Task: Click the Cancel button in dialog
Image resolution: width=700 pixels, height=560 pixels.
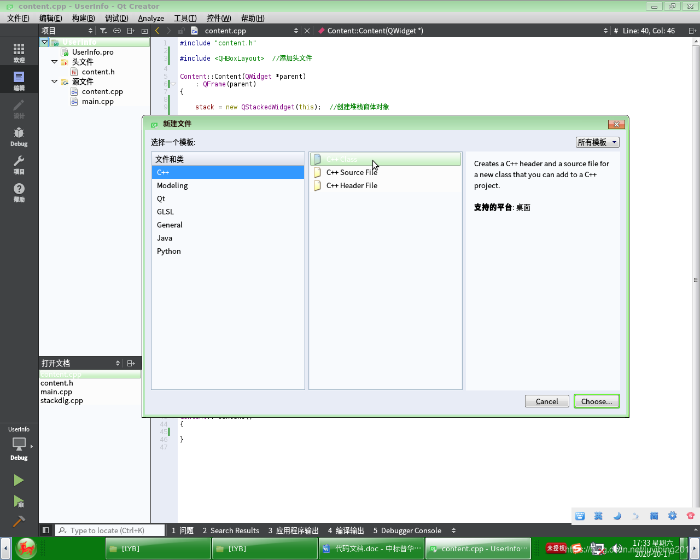Action: [547, 401]
